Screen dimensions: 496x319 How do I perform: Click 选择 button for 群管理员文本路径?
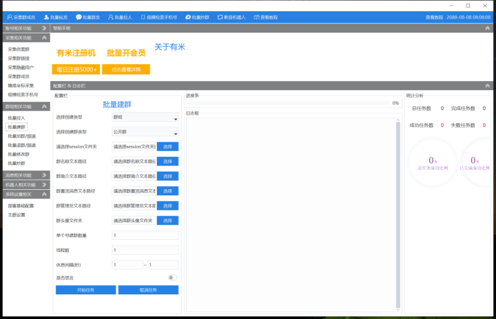(167, 206)
